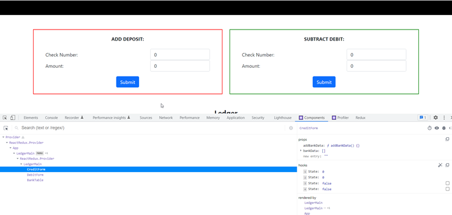Click the view source code brackets icon

click(x=450, y=128)
